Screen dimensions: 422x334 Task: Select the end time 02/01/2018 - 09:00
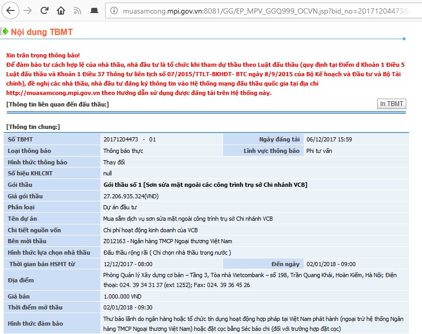(331, 264)
